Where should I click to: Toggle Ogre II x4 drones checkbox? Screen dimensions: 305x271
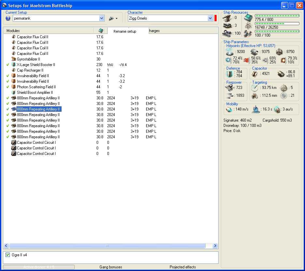[8, 255]
